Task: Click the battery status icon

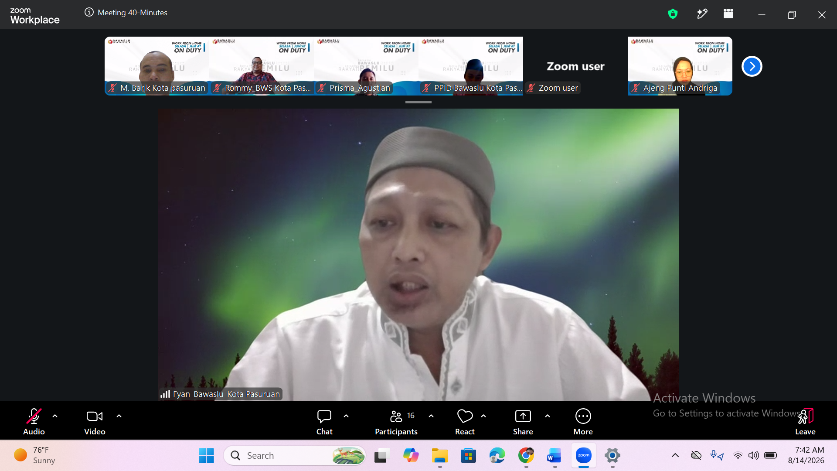Action: [x=771, y=456]
